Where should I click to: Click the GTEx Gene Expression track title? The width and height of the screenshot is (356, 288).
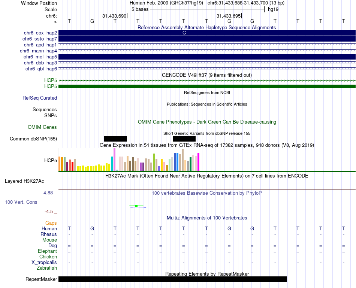click(207, 145)
